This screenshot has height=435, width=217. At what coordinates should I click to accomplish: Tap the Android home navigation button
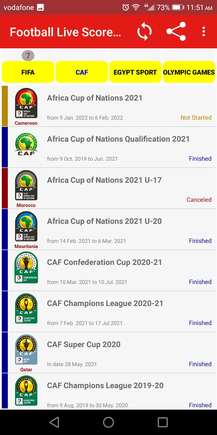coord(108,422)
